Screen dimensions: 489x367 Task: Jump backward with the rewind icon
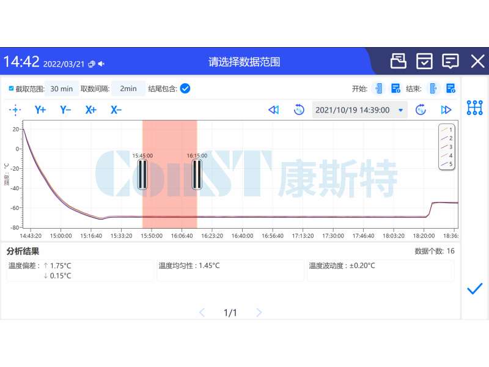tap(274, 110)
